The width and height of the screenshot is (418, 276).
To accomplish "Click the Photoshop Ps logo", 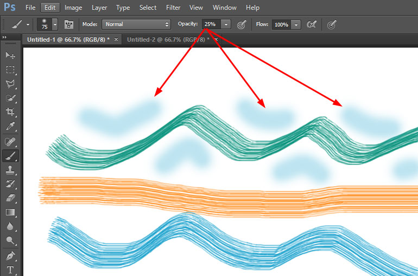I will click(10, 7).
